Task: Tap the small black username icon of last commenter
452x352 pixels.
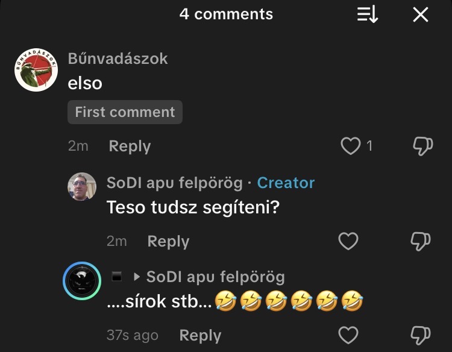Action: point(118,277)
